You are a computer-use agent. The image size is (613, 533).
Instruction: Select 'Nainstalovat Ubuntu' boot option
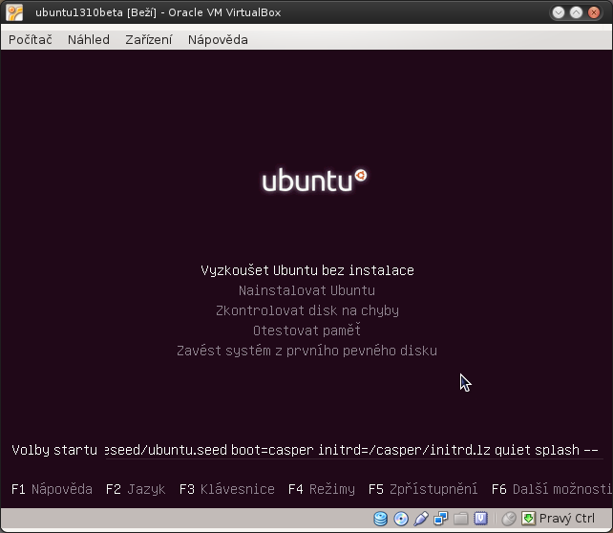pos(306,290)
